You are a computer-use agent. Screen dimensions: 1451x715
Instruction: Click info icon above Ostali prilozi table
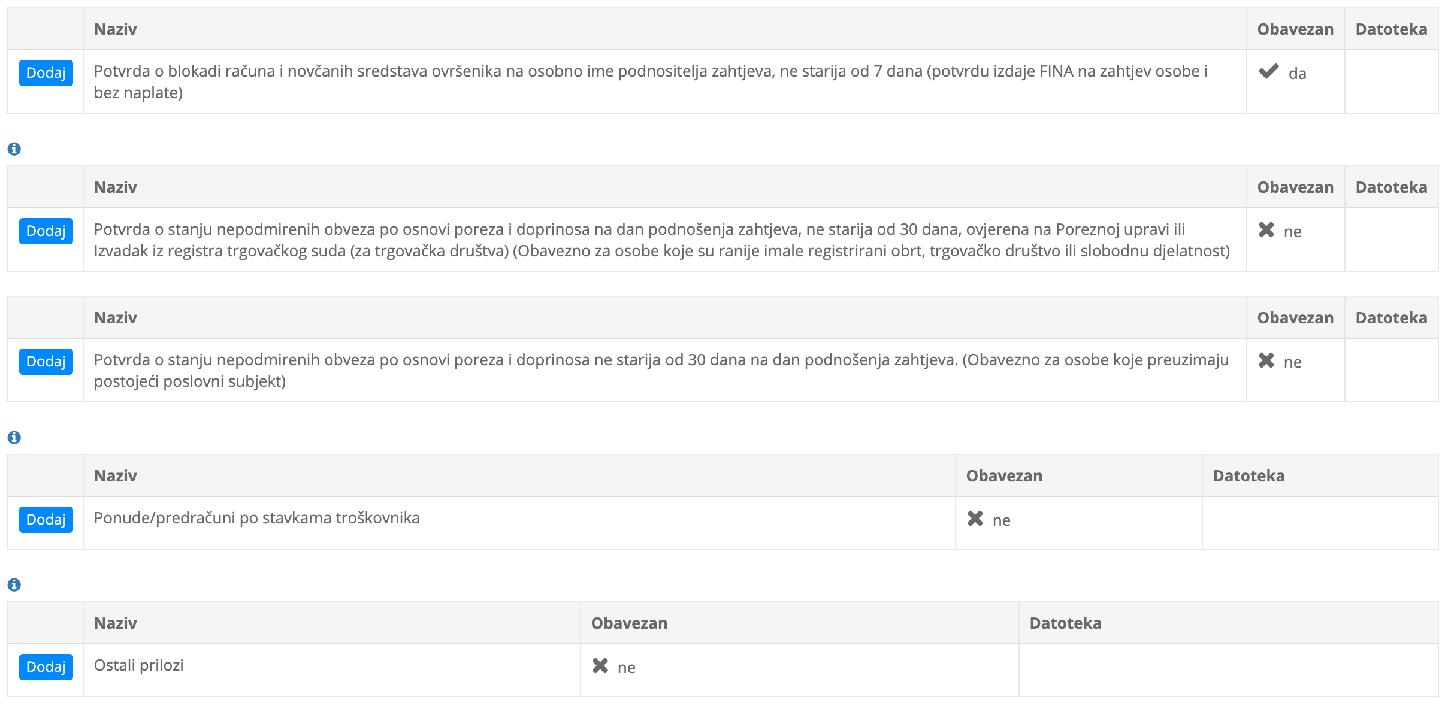14,584
